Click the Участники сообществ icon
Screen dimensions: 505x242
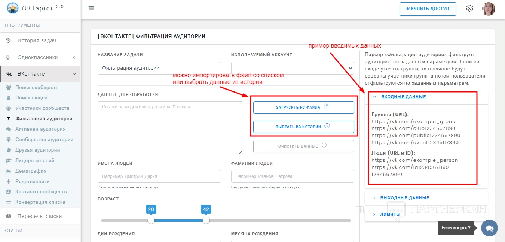(9, 108)
